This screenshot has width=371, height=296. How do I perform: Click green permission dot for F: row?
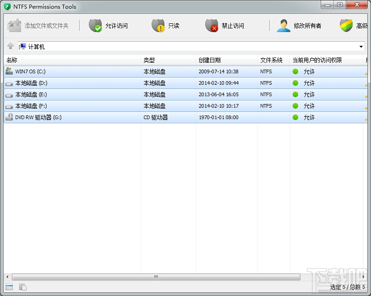click(x=295, y=106)
